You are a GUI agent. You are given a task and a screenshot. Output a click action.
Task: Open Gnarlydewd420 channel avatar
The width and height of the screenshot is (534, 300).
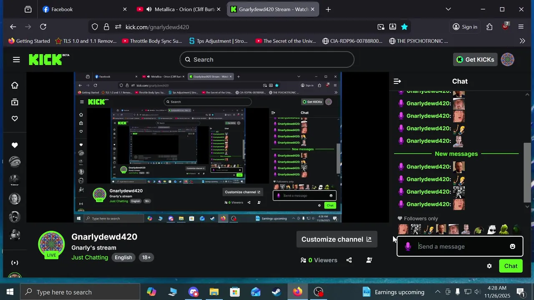pyautogui.click(x=51, y=245)
